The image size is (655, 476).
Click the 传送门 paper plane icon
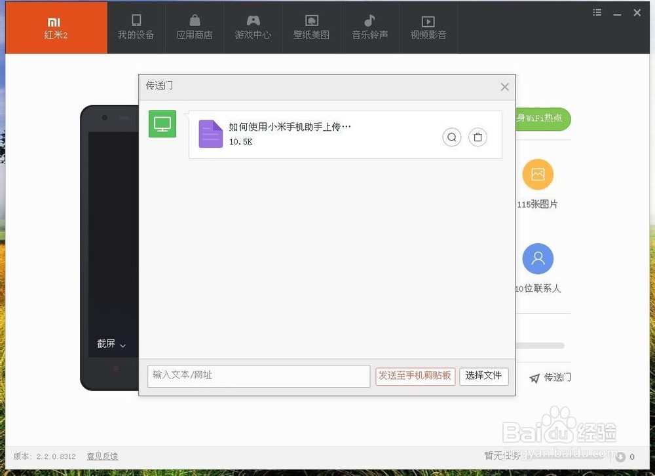(534, 378)
